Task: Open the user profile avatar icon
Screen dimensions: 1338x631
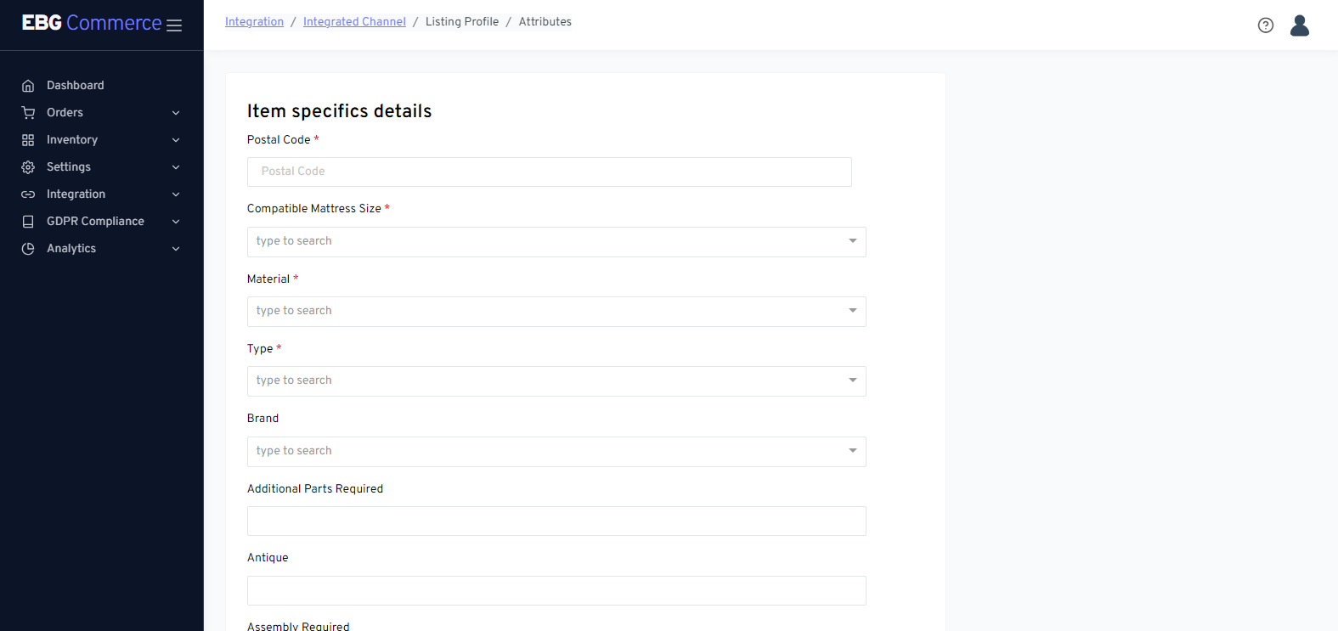Action: coord(1299,25)
